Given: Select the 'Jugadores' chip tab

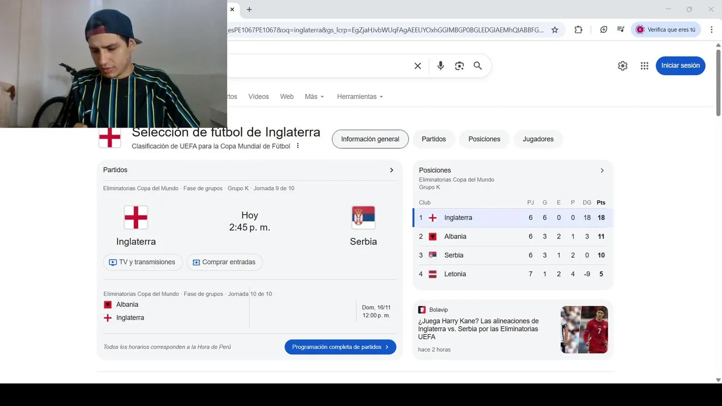Looking at the screenshot, I should tap(538, 139).
